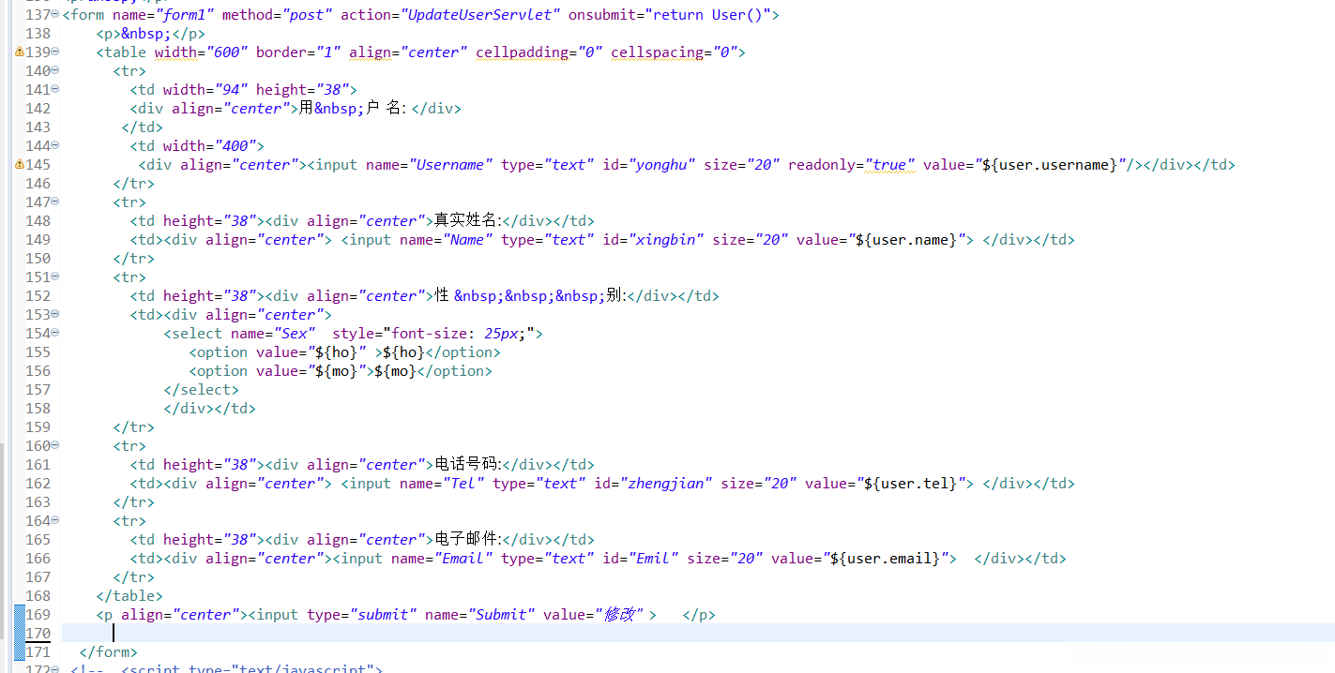This screenshot has height=673, width=1335.
Task: Click the readonly value "true" on line 145
Action: (x=889, y=165)
